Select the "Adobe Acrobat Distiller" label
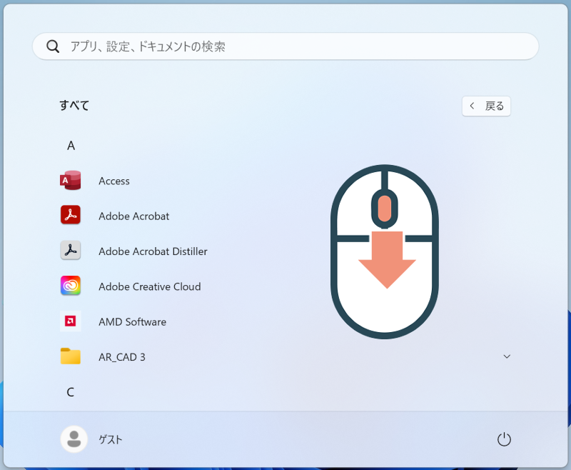 [x=153, y=251]
